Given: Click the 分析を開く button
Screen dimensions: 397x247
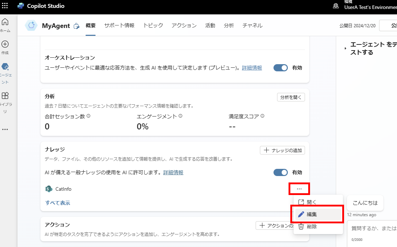Looking at the screenshot, I should [291, 97].
